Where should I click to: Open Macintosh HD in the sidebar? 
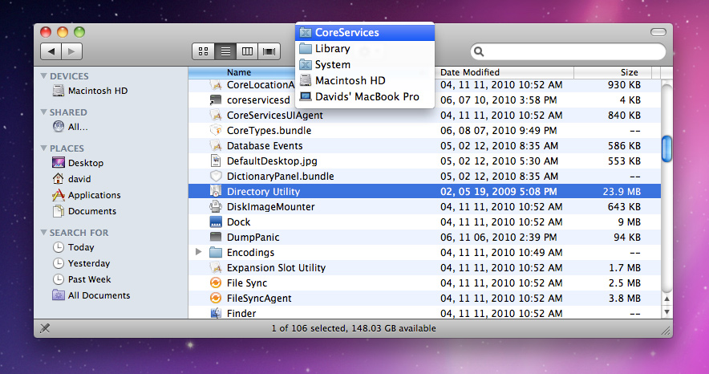[x=97, y=91]
